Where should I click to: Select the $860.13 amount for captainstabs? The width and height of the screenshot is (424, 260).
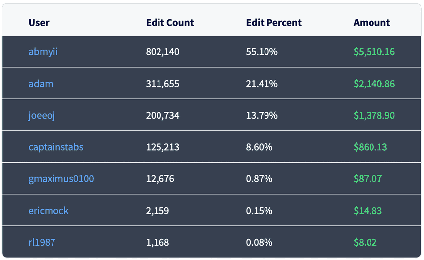coord(370,147)
